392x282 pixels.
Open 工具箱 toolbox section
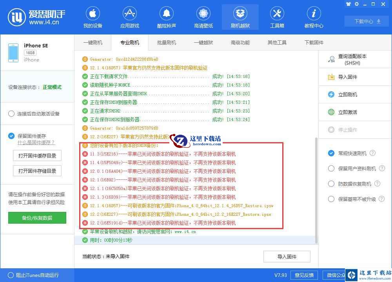coord(277,17)
